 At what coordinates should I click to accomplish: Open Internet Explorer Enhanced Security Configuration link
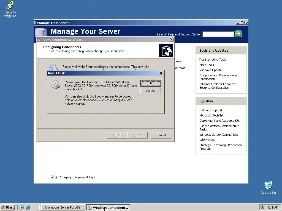(218, 86)
